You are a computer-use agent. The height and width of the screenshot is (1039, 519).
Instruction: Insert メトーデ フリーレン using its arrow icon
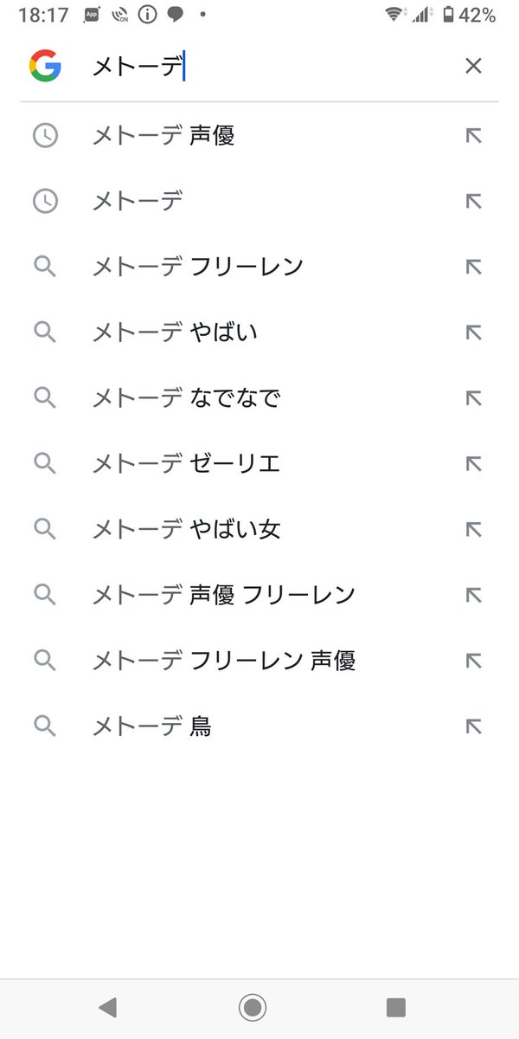[x=473, y=267]
